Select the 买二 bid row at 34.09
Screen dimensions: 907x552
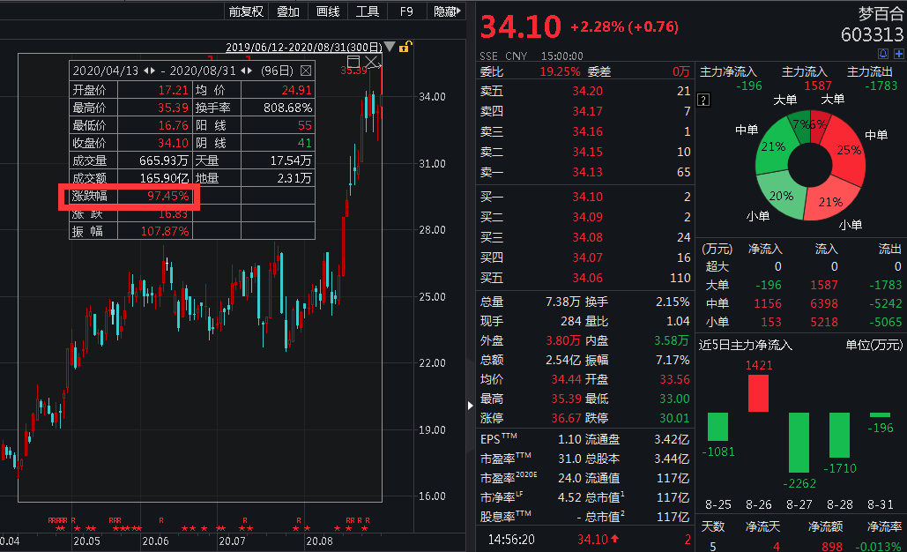tap(584, 217)
